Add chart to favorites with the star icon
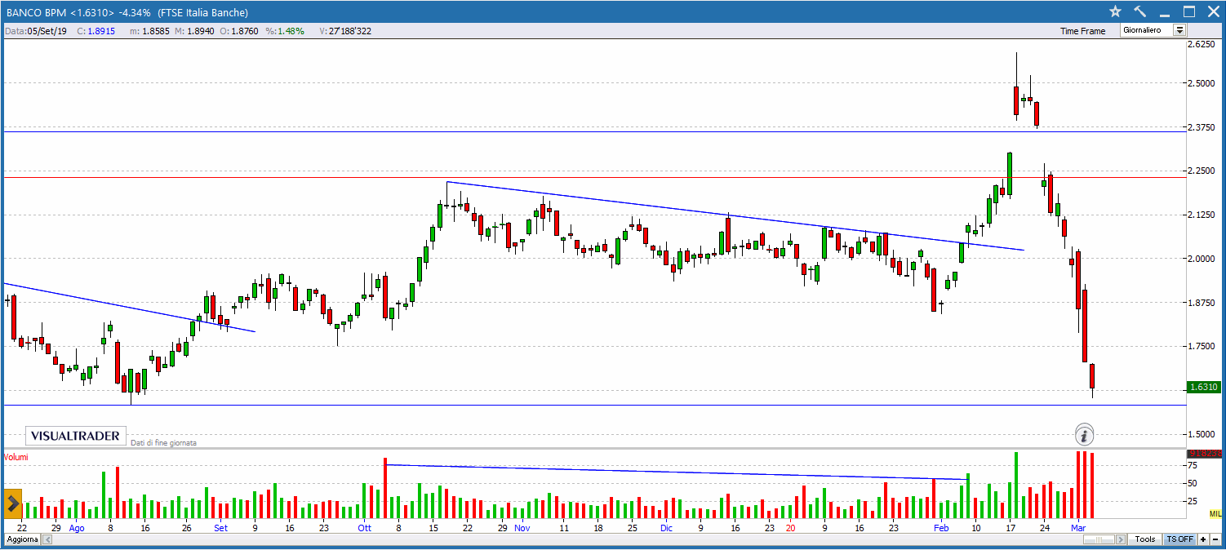 tap(1115, 11)
